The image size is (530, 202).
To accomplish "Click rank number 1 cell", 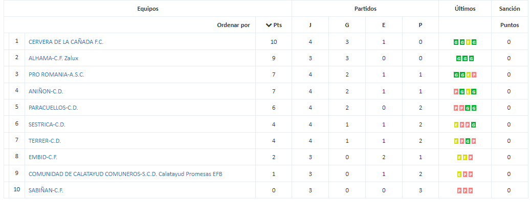I will point(17,41).
